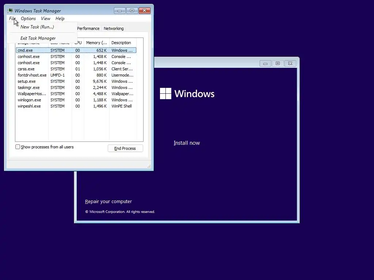Choose New Task (Run...) from File menu
The image size is (374, 280).
[37, 27]
